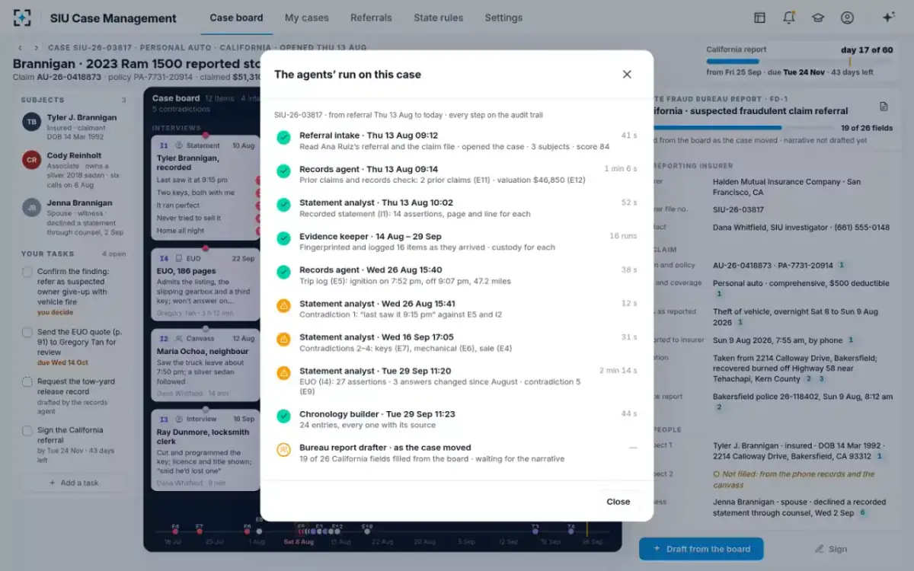Open the Settings tab
The width and height of the screenshot is (914, 571).
503,18
